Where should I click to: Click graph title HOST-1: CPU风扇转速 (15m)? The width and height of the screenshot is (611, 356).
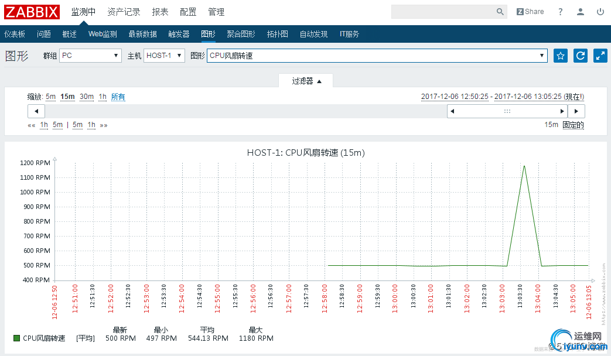tap(306, 153)
